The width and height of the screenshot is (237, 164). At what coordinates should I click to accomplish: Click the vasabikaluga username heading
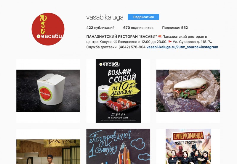105,17
